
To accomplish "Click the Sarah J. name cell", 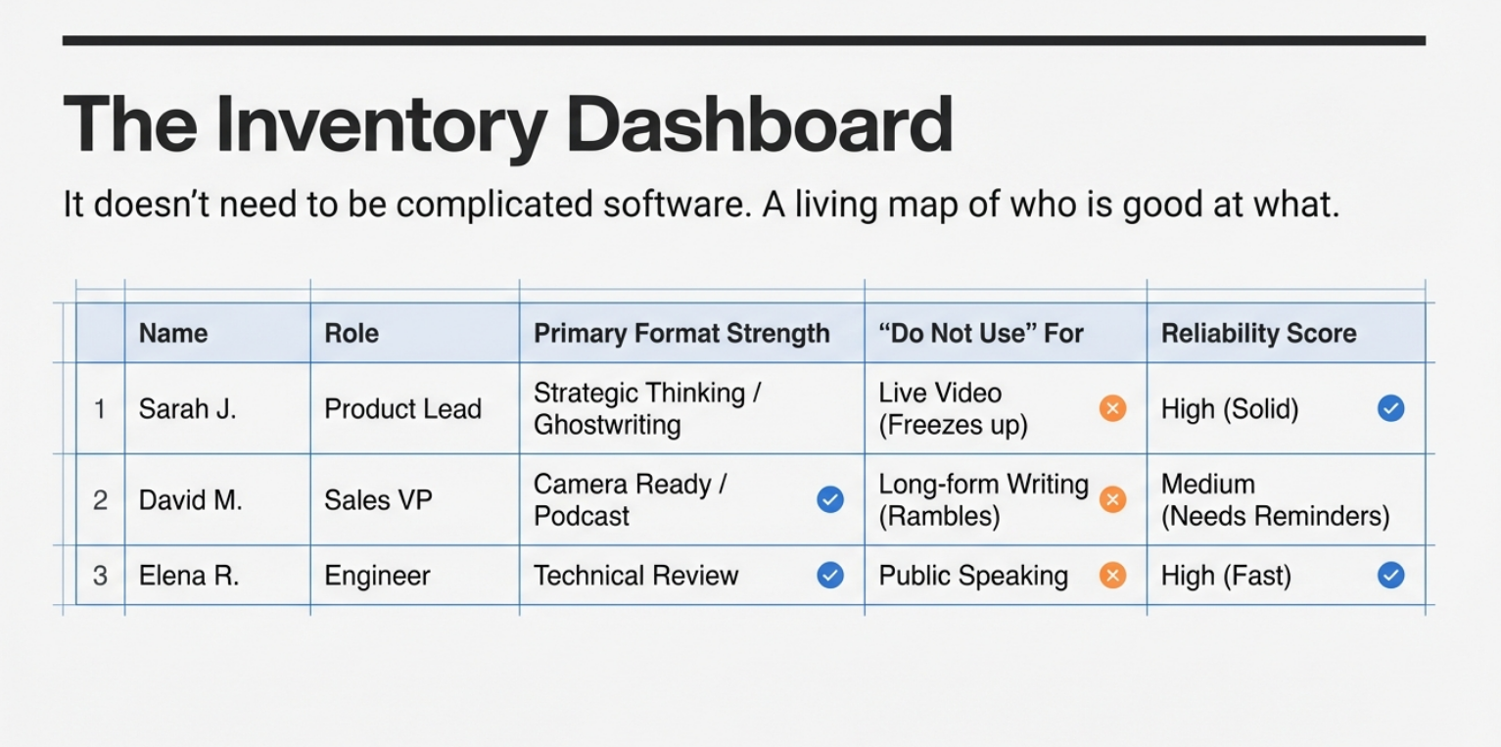I will coord(188,408).
